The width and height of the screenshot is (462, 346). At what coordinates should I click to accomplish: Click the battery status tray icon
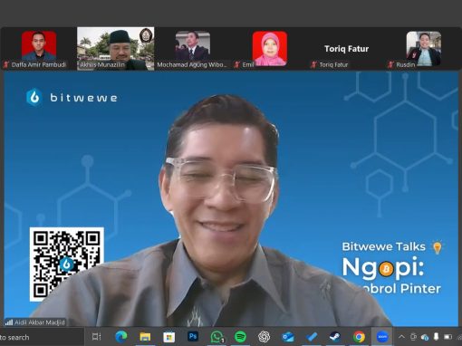[448, 336]
